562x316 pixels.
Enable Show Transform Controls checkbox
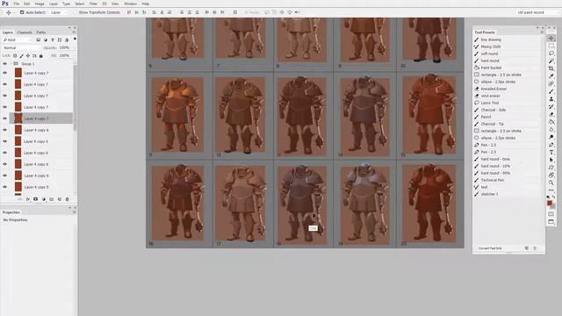[x=75, y=12]
